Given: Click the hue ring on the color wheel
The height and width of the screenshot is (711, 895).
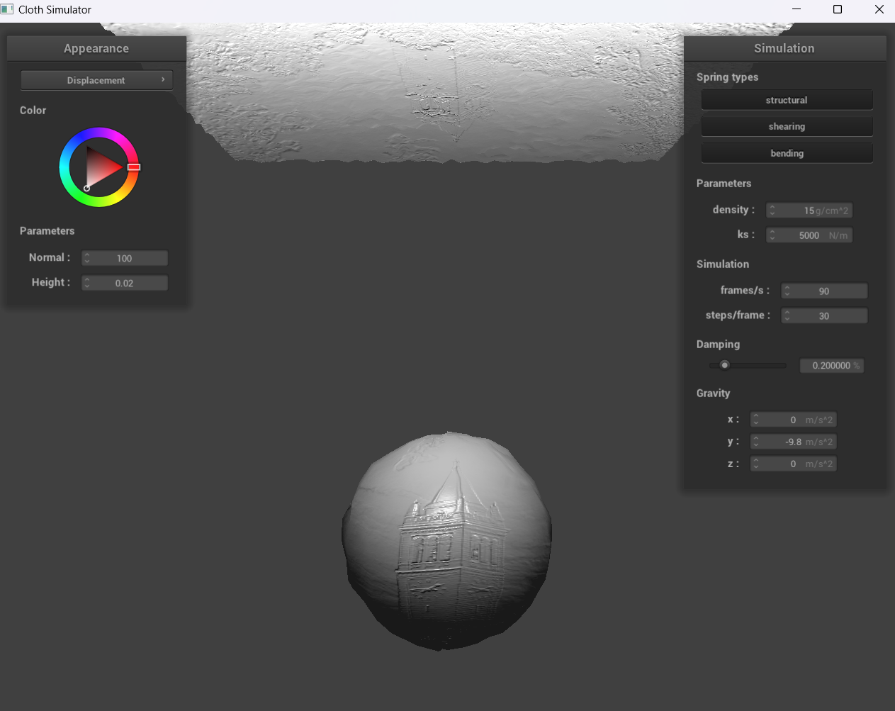Looking at the screenshot, I should [x=99, y=133].
